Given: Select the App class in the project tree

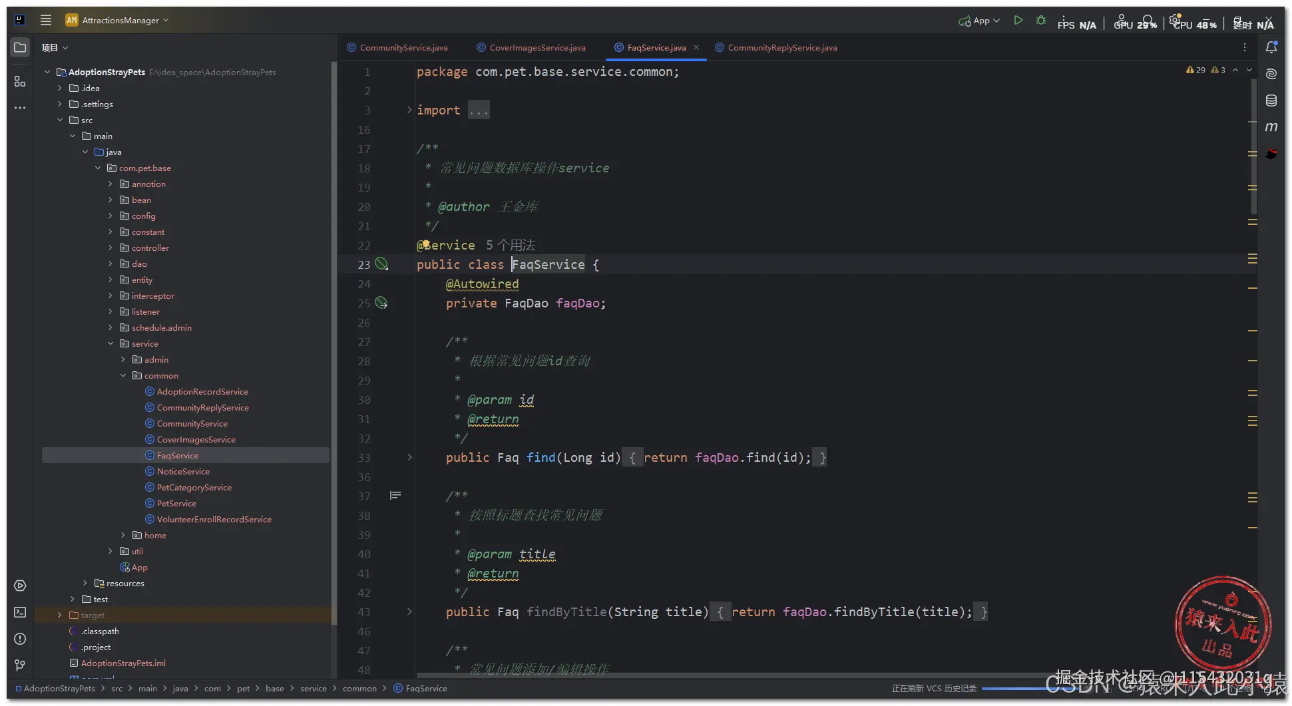Looking at the screenshot, I should click(x=140, y=567).
